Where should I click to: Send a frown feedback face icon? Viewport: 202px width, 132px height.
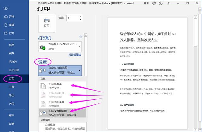tap(161, 3)
